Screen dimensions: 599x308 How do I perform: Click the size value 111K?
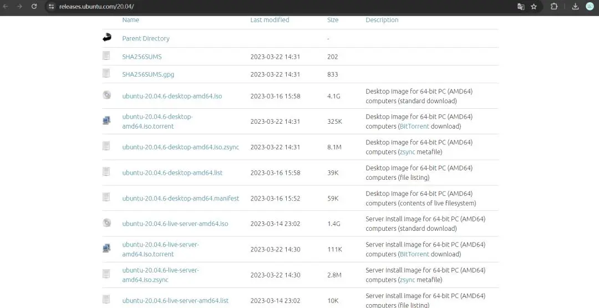[x=334, y=249]
